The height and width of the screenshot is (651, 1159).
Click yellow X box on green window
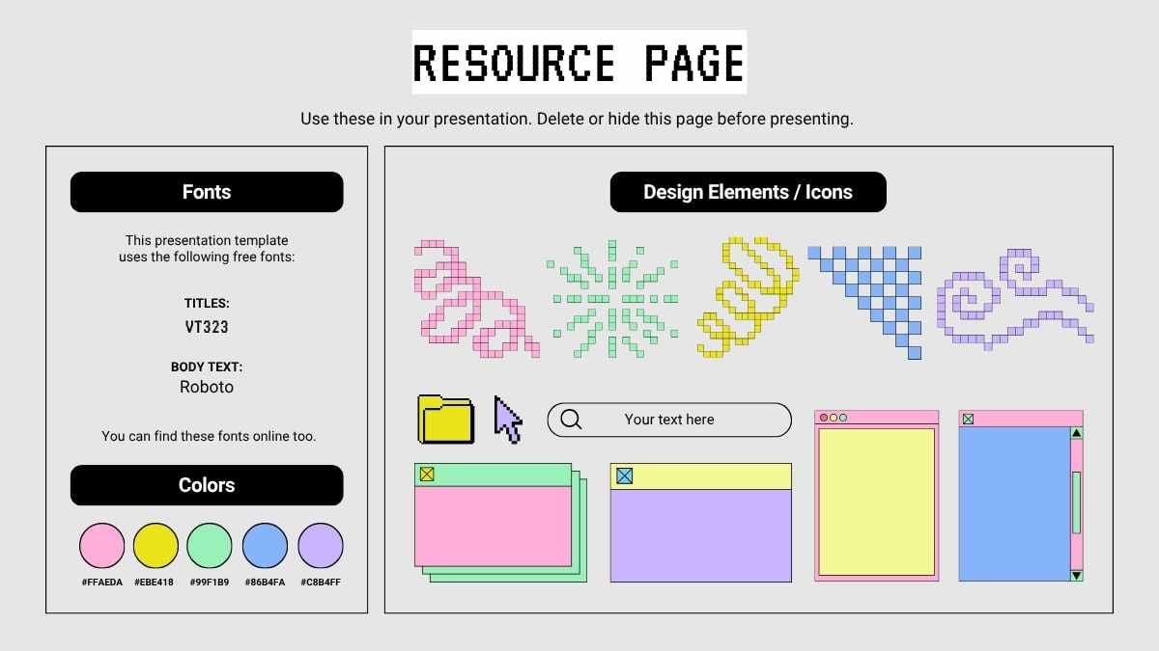click(x=427, y=475)
